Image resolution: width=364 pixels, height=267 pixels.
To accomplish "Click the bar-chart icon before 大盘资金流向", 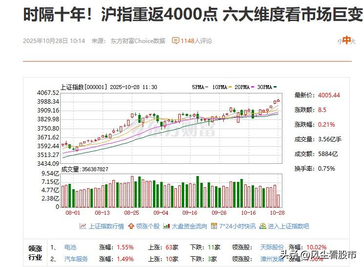I will (167, 226).
